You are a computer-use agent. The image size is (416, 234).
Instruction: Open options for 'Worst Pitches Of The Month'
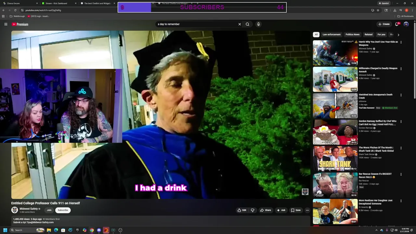coord(401,148)
